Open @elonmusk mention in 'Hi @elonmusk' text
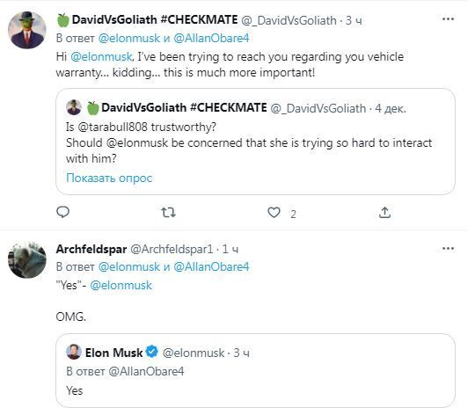Viewport: 468px width, 415px height. pos(101,56)
